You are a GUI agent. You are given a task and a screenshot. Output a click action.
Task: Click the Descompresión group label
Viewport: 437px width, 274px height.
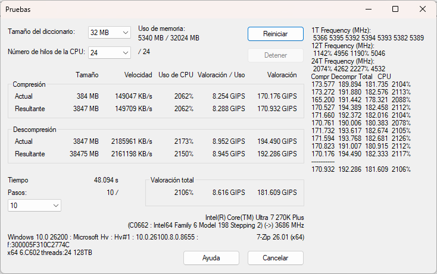[x=35, y=130]
